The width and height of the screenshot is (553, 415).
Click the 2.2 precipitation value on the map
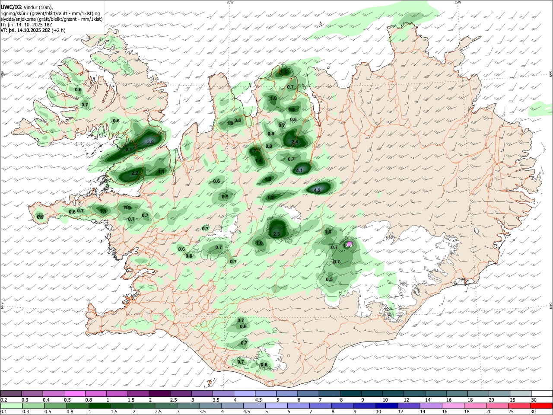135,173
